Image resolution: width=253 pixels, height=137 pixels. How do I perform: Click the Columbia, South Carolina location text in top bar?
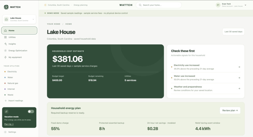[x=59, y=5]
